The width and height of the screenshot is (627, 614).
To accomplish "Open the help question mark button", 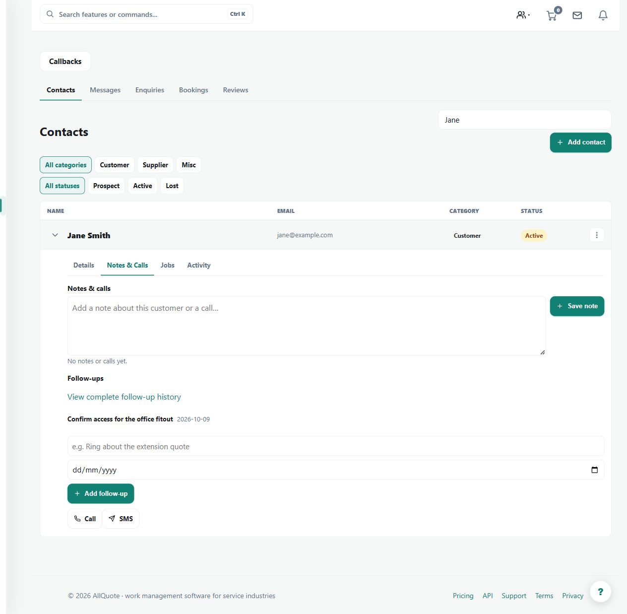I will [x=601, y=592].
